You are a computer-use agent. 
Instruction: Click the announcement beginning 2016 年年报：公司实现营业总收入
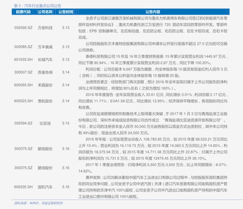click(153, 149)
